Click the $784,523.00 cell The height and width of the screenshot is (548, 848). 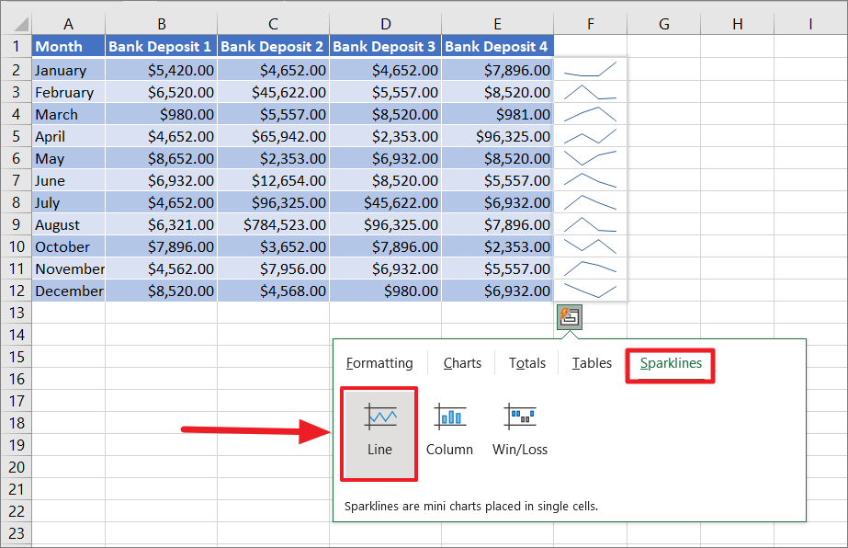pyautogui.click(x=273, y=224)
